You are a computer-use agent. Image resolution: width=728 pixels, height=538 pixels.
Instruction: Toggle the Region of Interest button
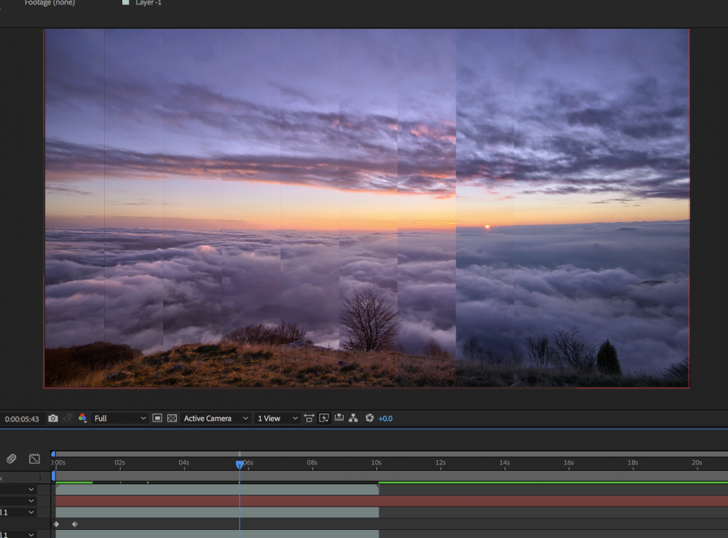tap(157, 419)
